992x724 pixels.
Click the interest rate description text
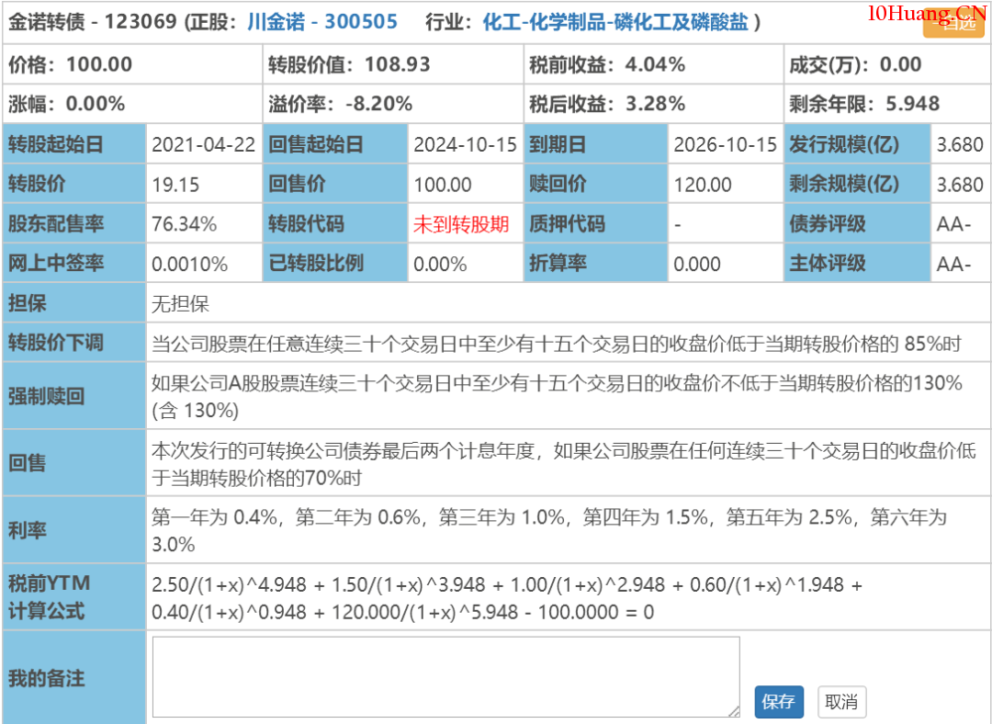[x=549, y=530]
